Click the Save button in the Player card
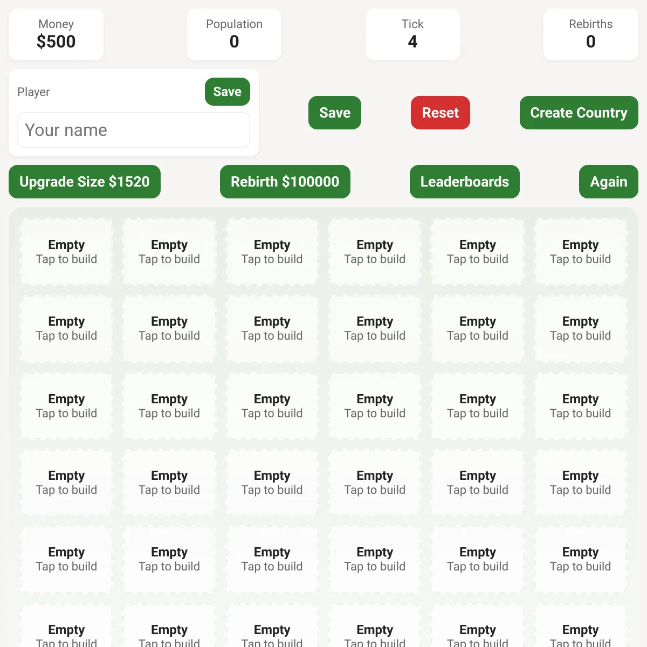This screenshot has width=647, height=647. pyautogui.click(x=227, y=92)
